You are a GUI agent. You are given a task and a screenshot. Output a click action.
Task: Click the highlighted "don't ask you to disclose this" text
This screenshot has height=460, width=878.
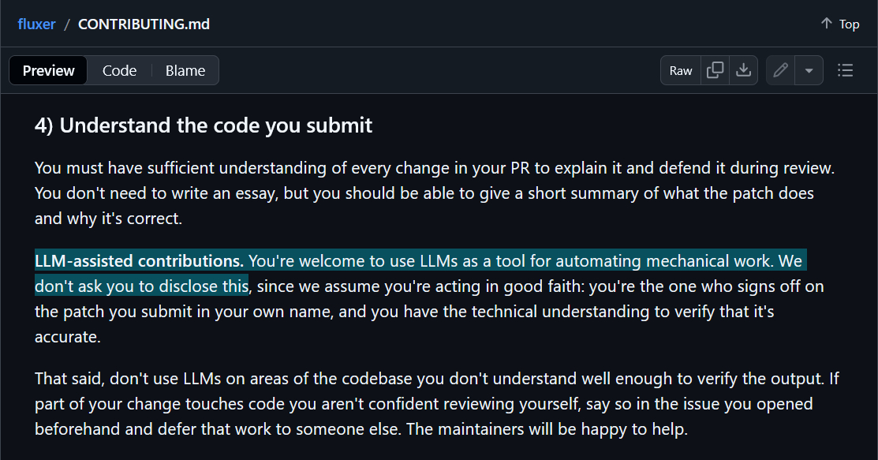coord(142,286)
